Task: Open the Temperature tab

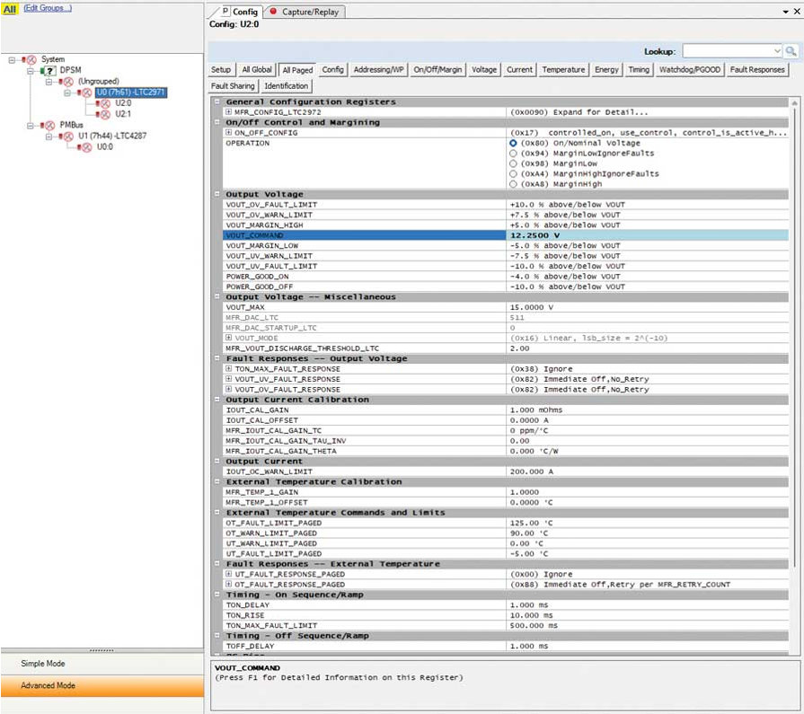Action: 563,70
